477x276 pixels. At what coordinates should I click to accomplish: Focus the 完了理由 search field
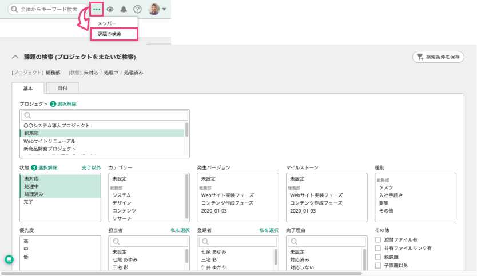click(x=327, y=242)
